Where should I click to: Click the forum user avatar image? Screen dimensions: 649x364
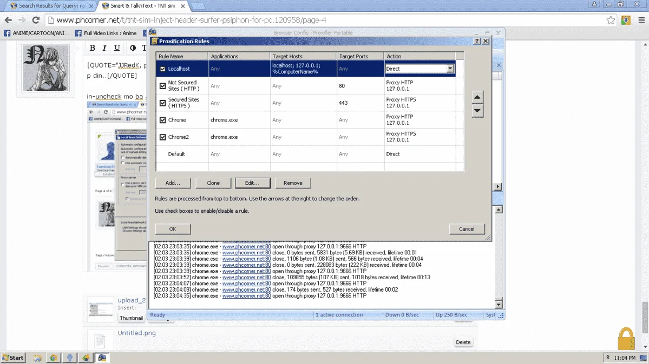(x=45, y=69)
